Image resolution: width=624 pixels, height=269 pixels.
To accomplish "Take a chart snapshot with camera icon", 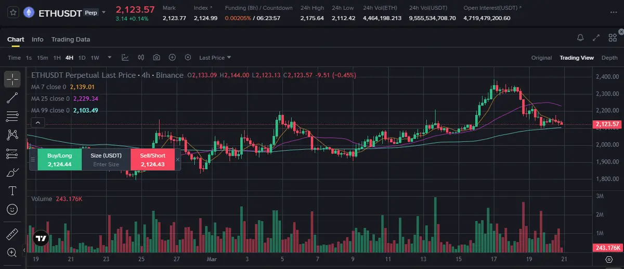I will click(x=157, y=58).
